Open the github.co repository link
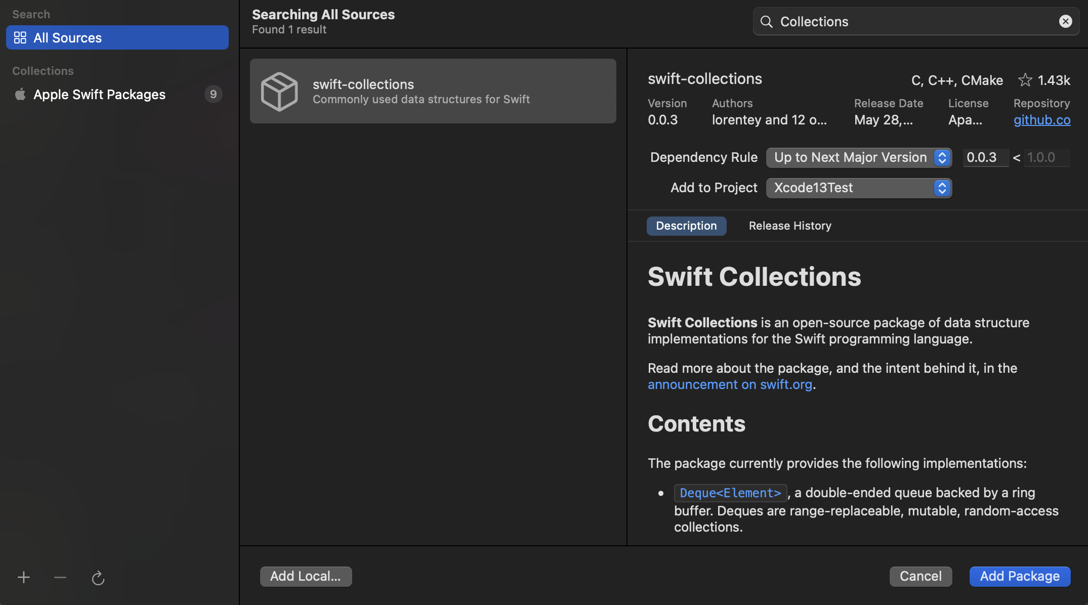The width and height of the screenshot is (1088, 605). [1041, 120]
